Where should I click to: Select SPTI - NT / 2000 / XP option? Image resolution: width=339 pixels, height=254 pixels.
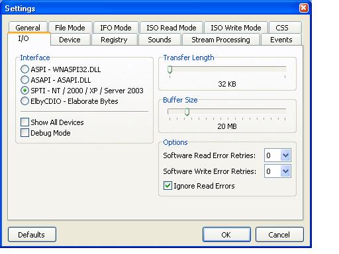[x=24, y=91]
